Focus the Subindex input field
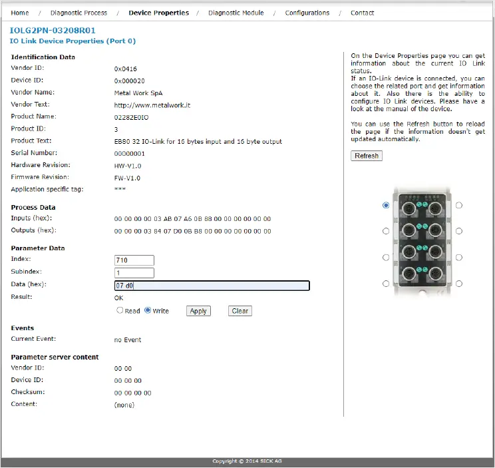This screenshot has height=468, width=495. pos(134,273)
